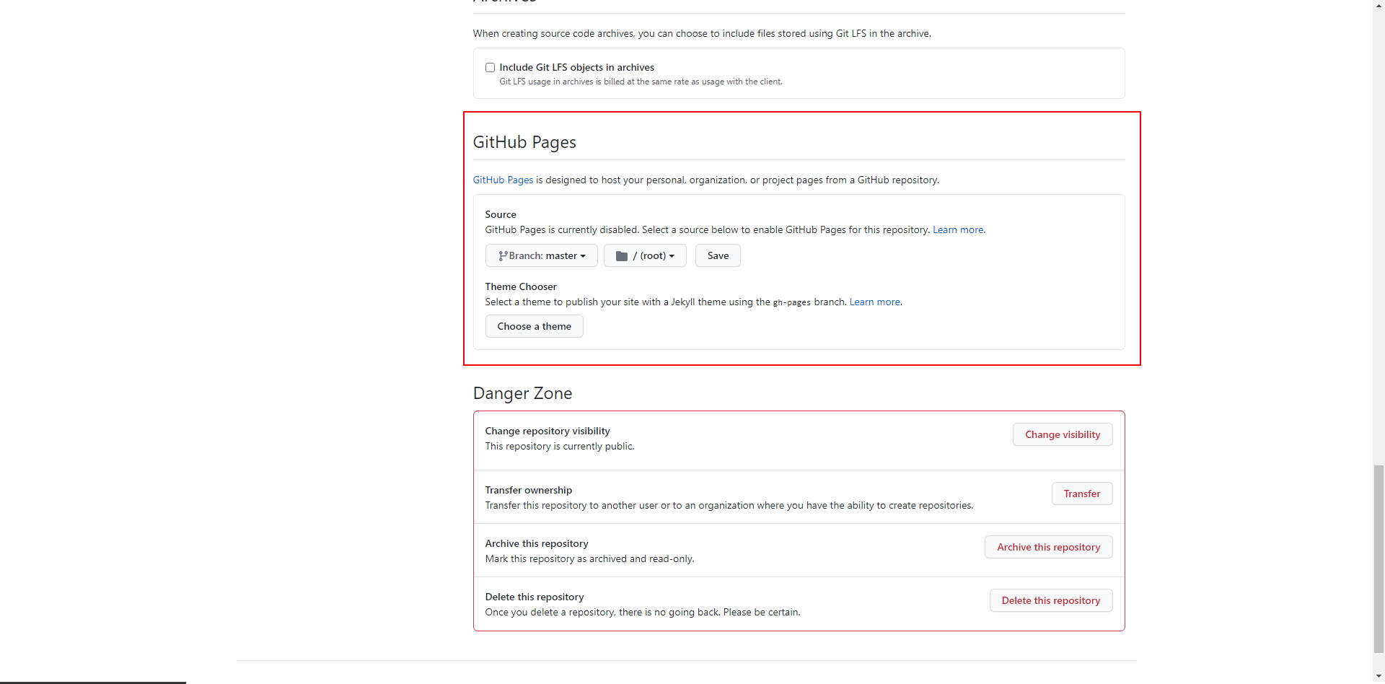Image resolution: width=1385 pixels, height=684 pixels.
Task: Click the scrollbar down arrow
Action: (1379, 678)
